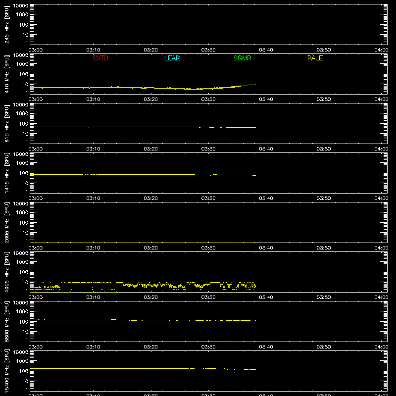Viewport: 396px width, 396px height.
Task: Click the 10000 y-tick on 245 MHz panel
Action: tap(21, 6)
